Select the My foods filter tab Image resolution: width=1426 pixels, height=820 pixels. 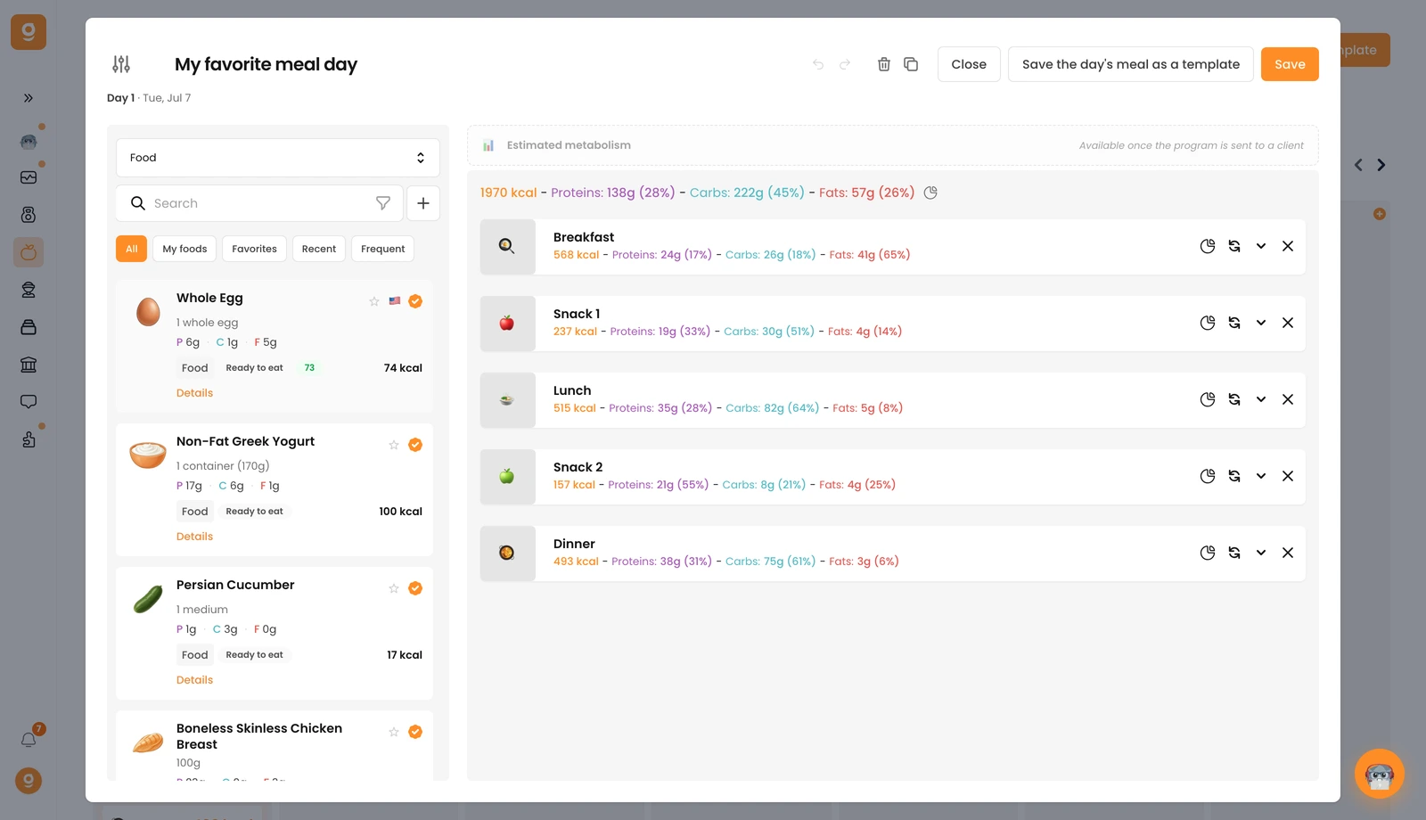coord(184,249)
